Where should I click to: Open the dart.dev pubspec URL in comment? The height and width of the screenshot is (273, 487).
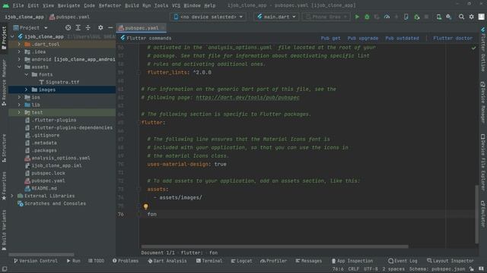click(247, 97)
